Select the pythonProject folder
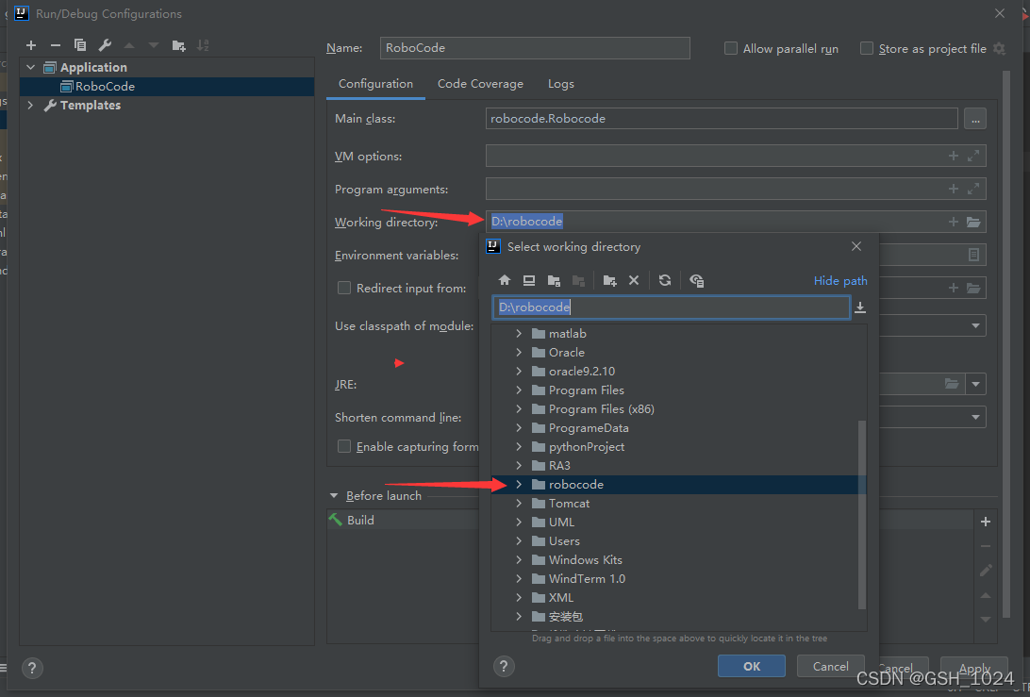The width and height of the screenshot is (1030, 697). [587, 447]
